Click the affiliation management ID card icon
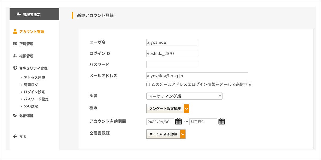Image resolution: width=321 pixels, height=160 pixels. (x=15, y=44)
